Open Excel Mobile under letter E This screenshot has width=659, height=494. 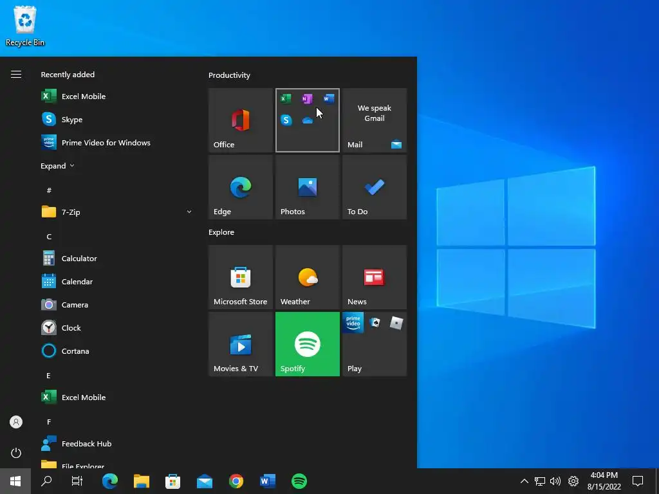tap(116, 397)
